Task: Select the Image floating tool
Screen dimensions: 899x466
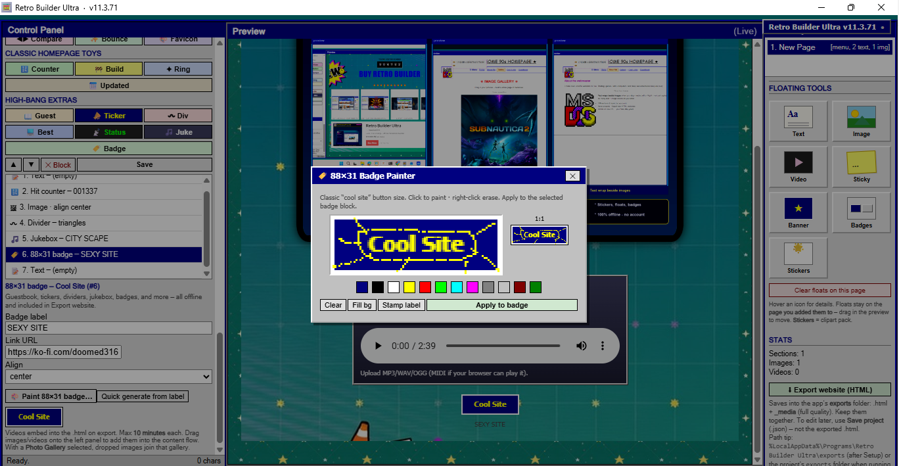Action: coord(862,121)
